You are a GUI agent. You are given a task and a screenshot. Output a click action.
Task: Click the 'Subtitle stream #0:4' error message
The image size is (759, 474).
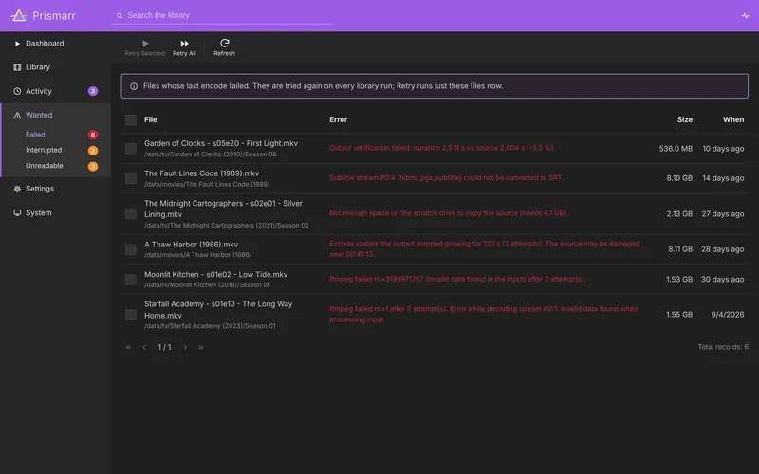[x=447, y=178]
